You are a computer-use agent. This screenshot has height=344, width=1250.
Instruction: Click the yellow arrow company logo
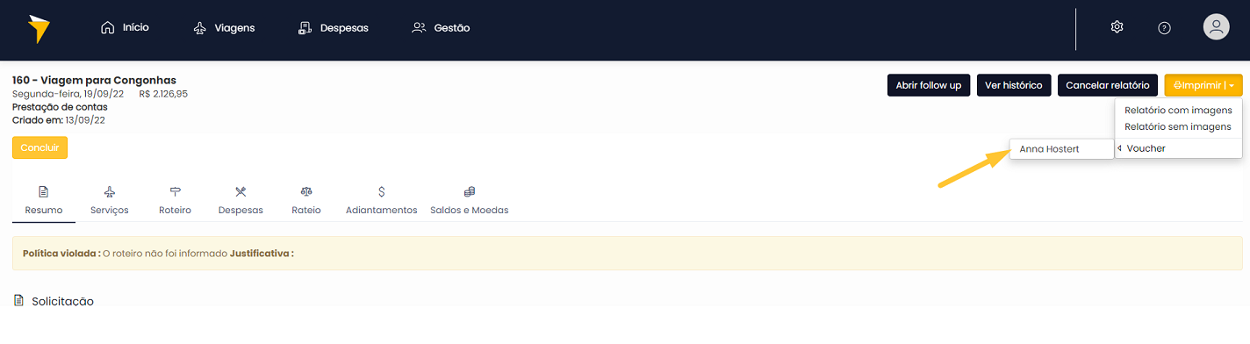pyautogui.click(x=39, y=29)
